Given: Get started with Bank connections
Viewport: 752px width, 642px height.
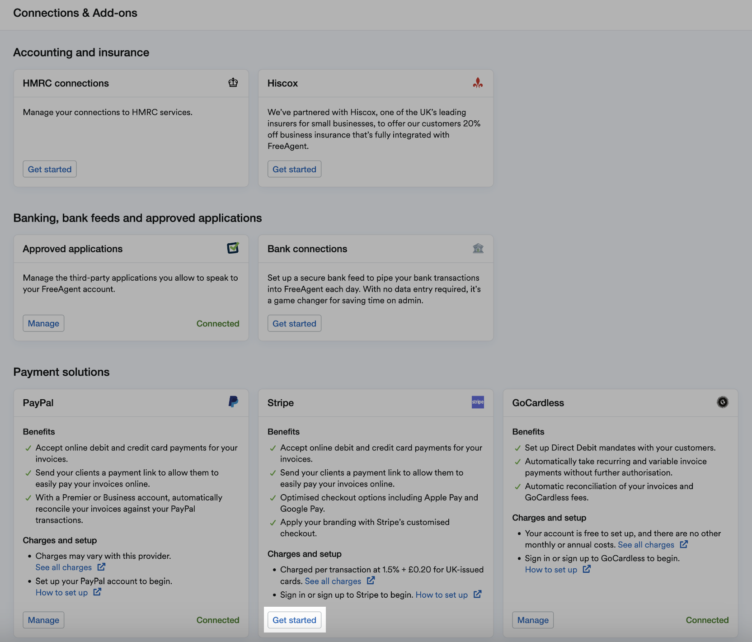Looking at the screenshot, I should (x=294, y=323).
